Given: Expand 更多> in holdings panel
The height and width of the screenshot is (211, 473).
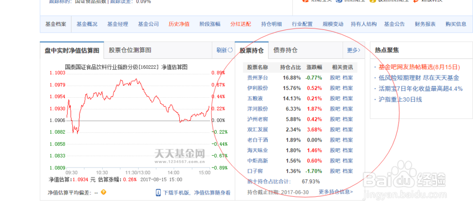Looking at the screenshot, I should [353, 50].
